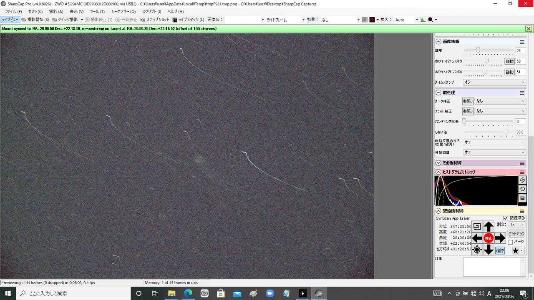Toggle ライブスタック live stacking

(x=189, y=20)
